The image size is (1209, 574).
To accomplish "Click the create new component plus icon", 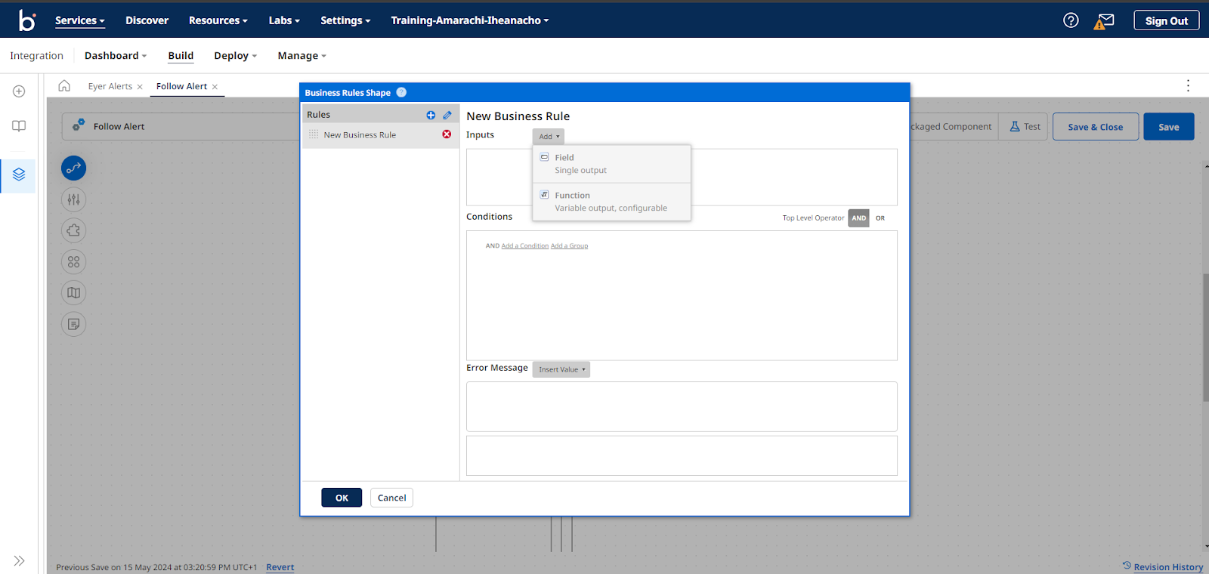I will click(19, 91).
